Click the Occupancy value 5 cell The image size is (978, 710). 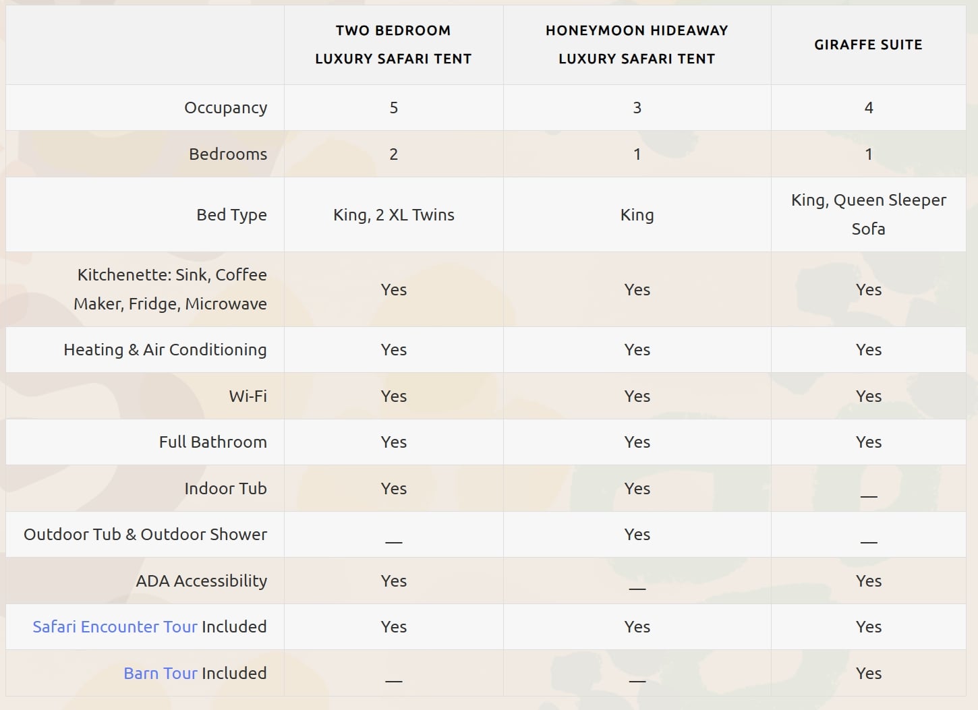[393, 108]
